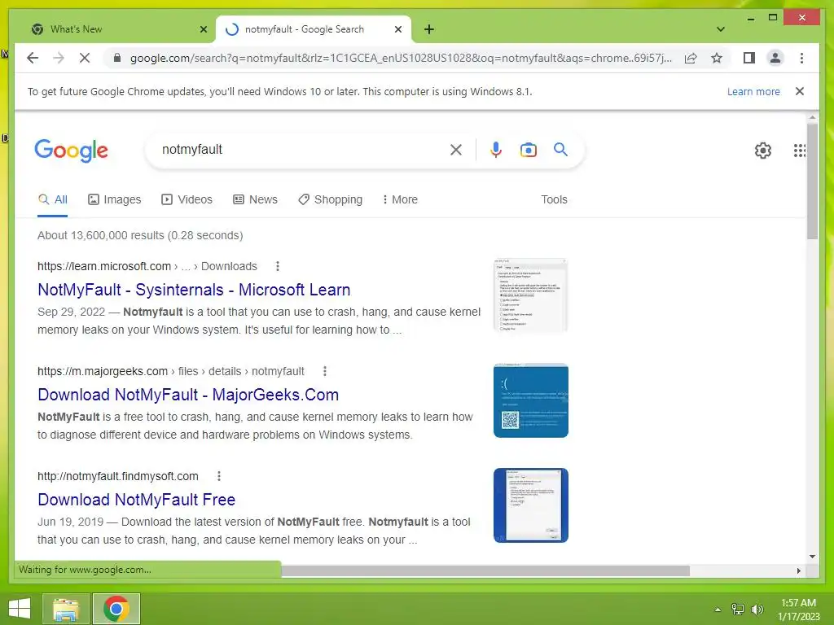Viewport: 834px width, 625px height.
Task: Select the All results tab
Action: click(x=53, y=200)
